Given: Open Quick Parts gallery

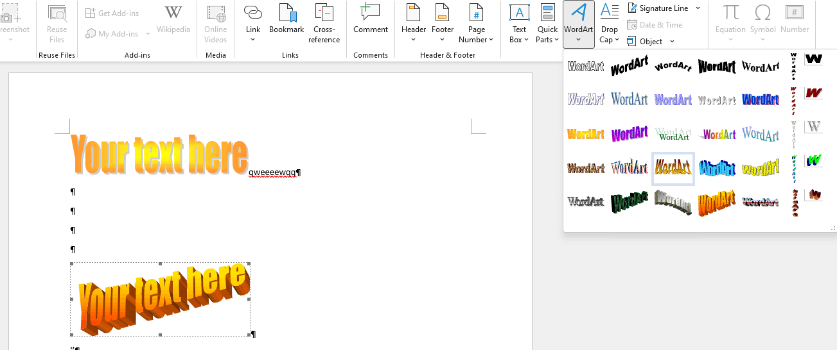Looking at the screenshot, I should [x=548, y=24].
